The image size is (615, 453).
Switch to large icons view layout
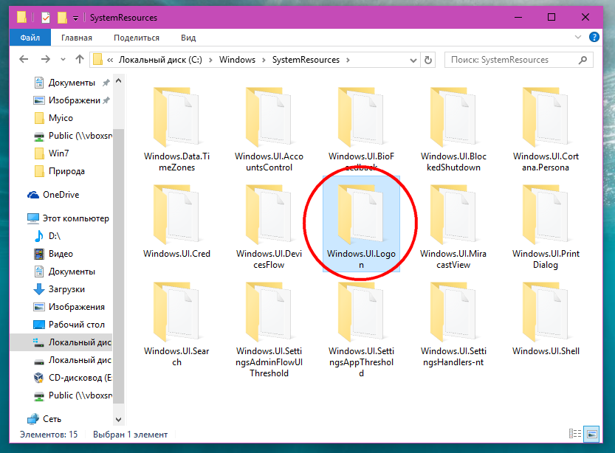pos(591,434)
